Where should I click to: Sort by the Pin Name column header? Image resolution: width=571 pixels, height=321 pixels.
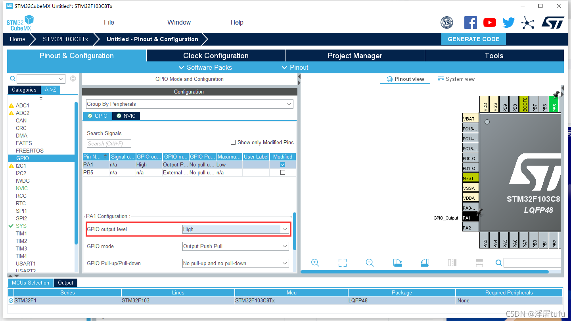[x=96, y=157]
